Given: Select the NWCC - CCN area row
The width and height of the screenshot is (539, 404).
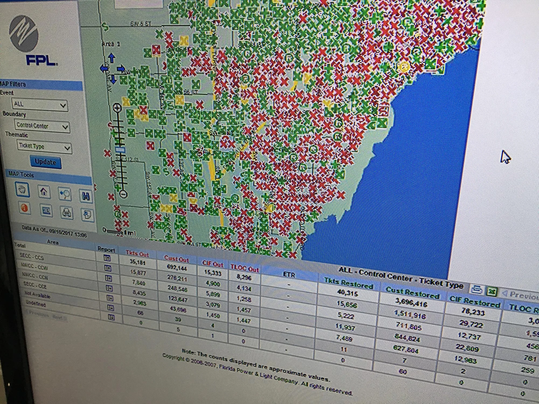Looking at the screenshot, I should pos(35,276).
